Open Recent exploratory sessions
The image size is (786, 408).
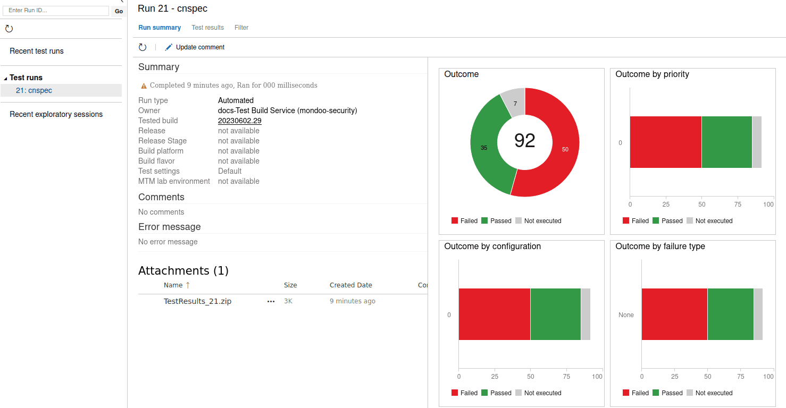coord(56,114)
